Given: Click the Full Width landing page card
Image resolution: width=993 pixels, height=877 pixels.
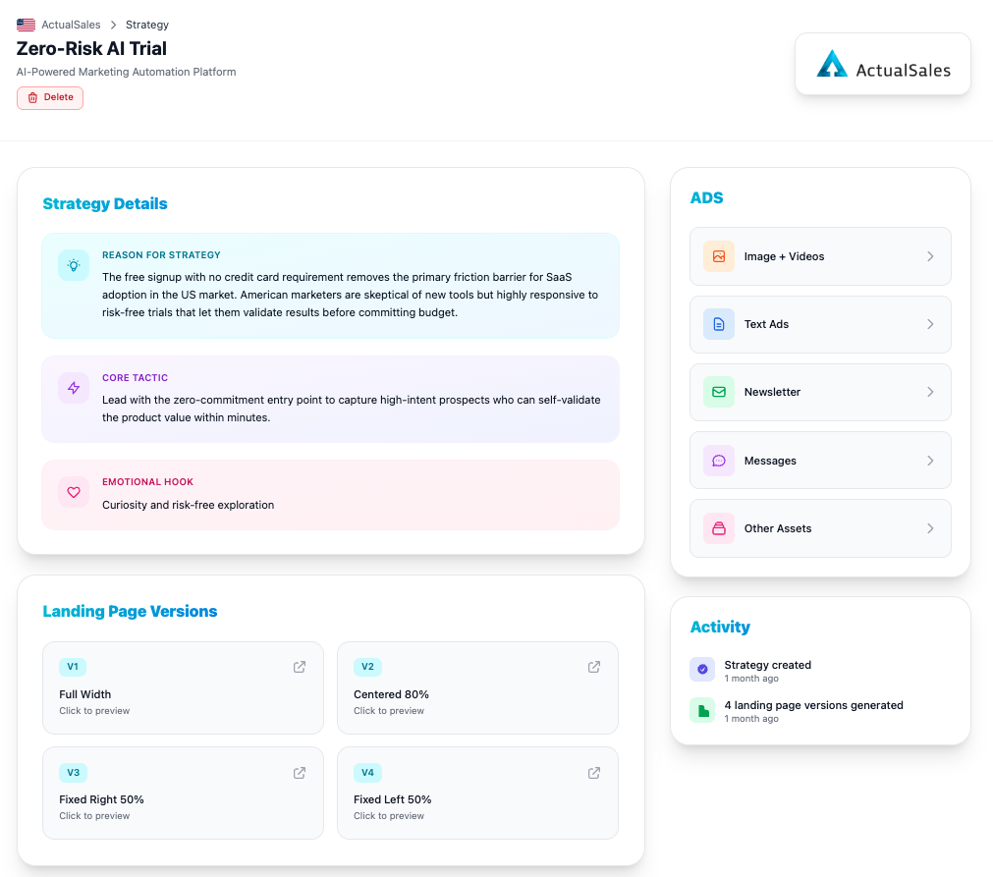Looking at the screenshot, I should click(183, 687).
